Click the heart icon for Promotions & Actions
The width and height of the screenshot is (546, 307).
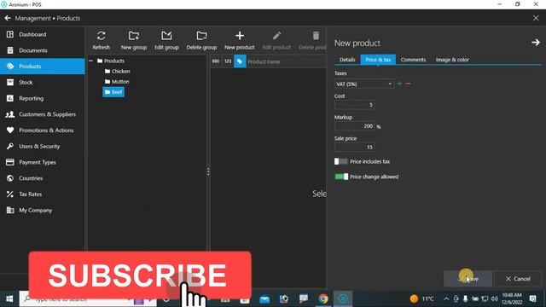(x=10, y=130)
